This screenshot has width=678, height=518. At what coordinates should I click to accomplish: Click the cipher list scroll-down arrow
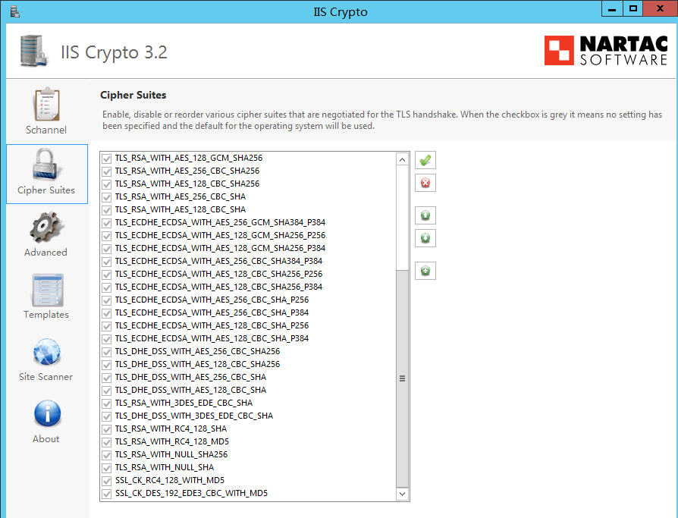403,494
